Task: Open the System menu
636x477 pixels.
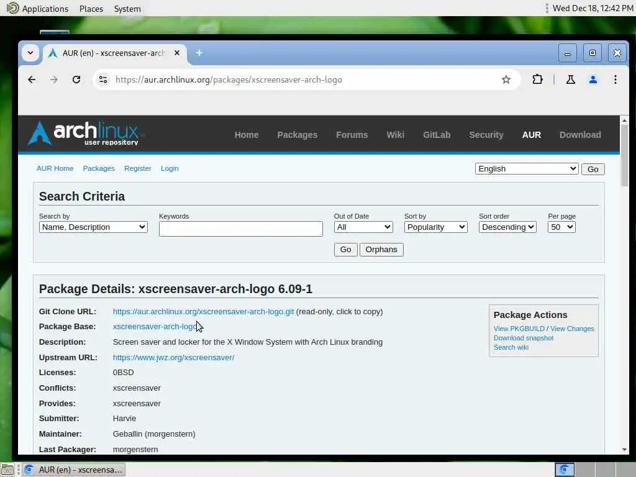Action: pos(127,9)
